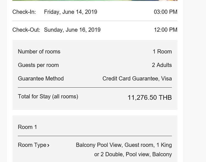Click the 1 Room value

tap(162, 52)
